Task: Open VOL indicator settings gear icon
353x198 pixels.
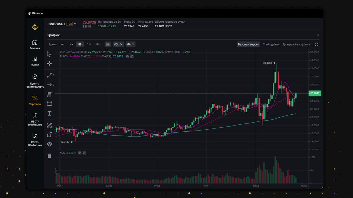Action: (84, 153)
